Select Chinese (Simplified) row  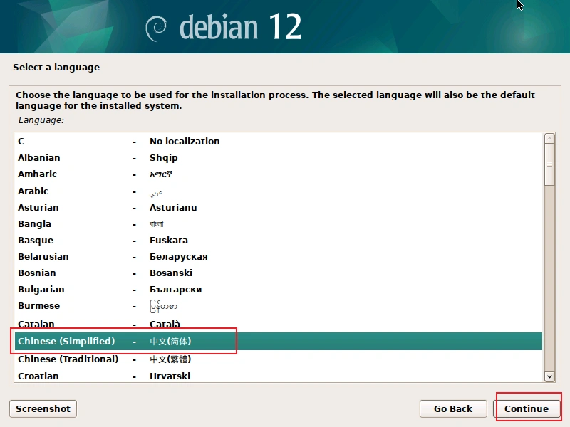pyautogui.click(x=279, y=342)
